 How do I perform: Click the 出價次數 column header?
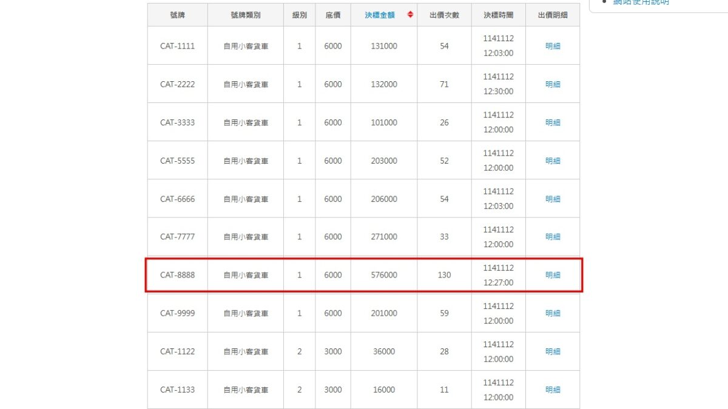444,15
